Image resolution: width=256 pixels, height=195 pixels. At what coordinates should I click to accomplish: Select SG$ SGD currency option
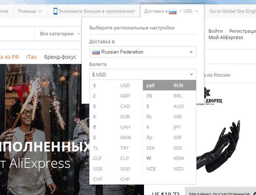116,169
